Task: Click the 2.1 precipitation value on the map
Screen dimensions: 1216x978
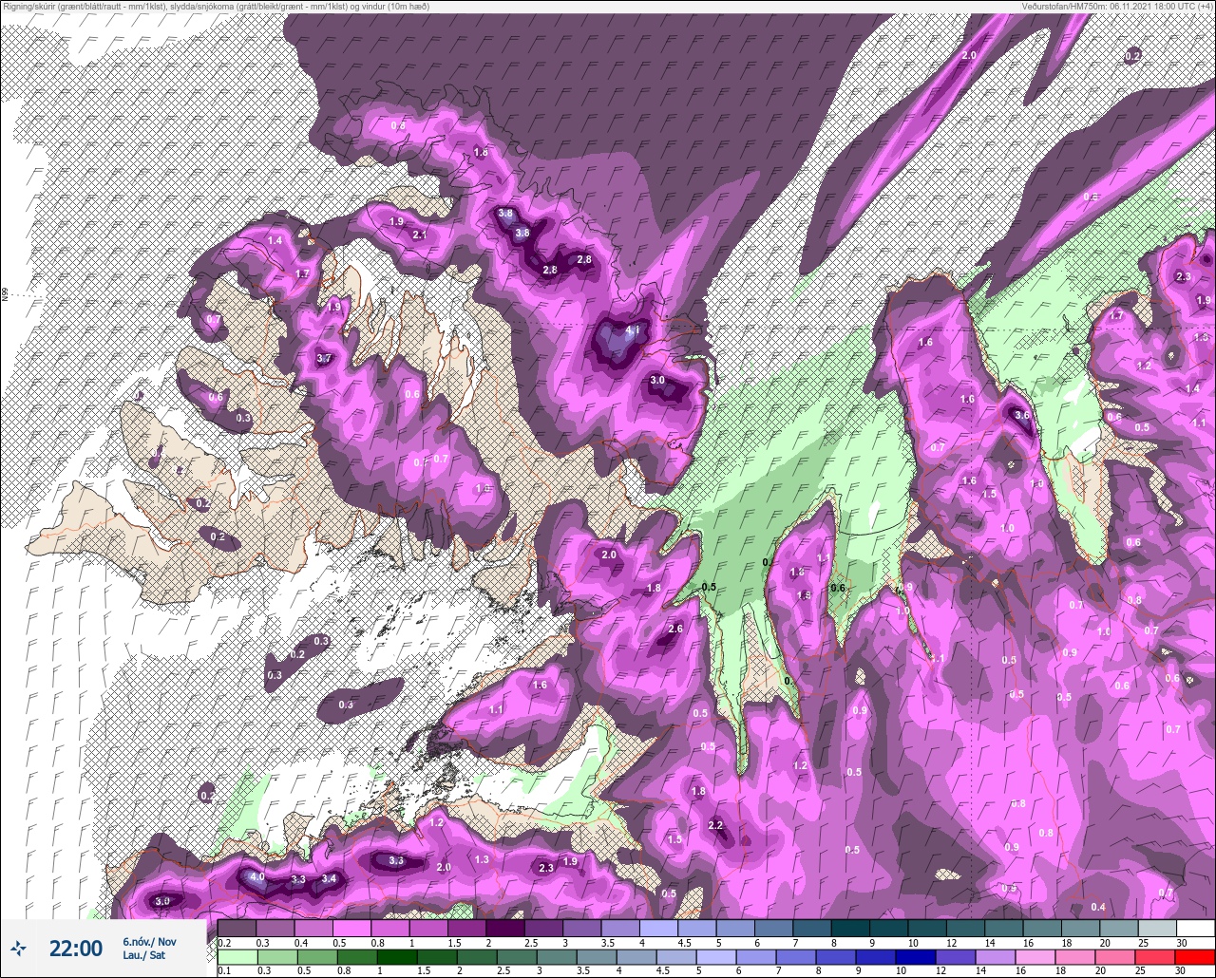Action: click(x=420, y=234)
